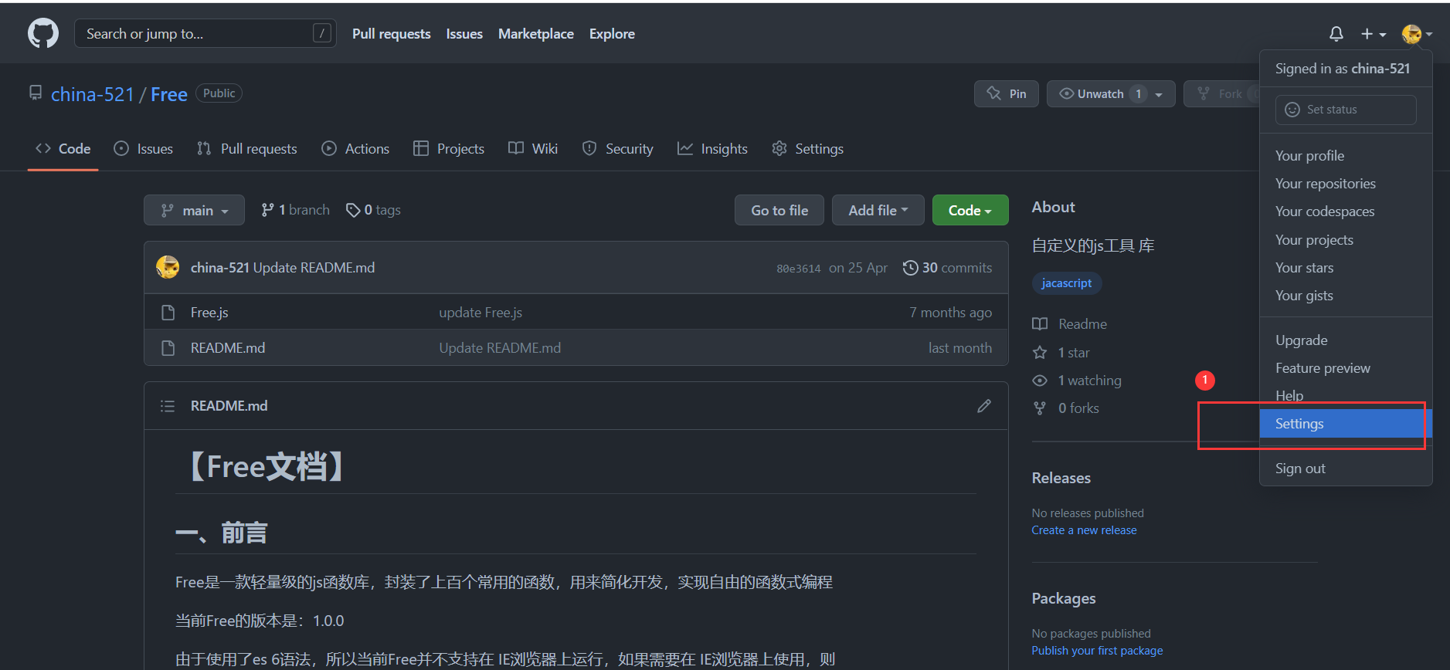The height and width of the screenshot is (670, 1450).
Task: Click the Go to file button
Action: (x=779, y=210)
